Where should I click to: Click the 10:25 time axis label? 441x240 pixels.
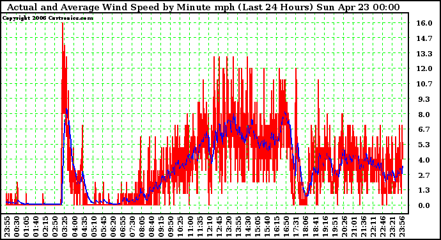180,227
